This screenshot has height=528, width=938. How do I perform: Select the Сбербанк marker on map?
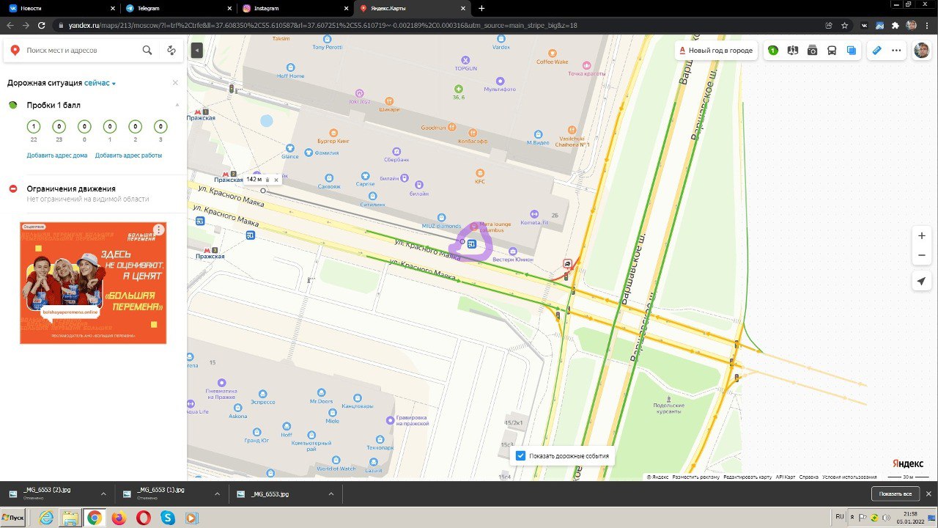tap(396, 150)
